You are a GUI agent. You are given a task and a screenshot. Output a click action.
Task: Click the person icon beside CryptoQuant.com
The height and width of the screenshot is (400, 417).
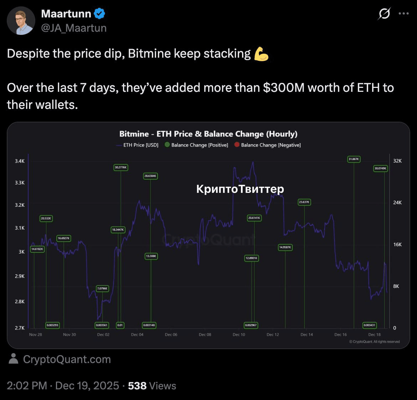[13, 359]
